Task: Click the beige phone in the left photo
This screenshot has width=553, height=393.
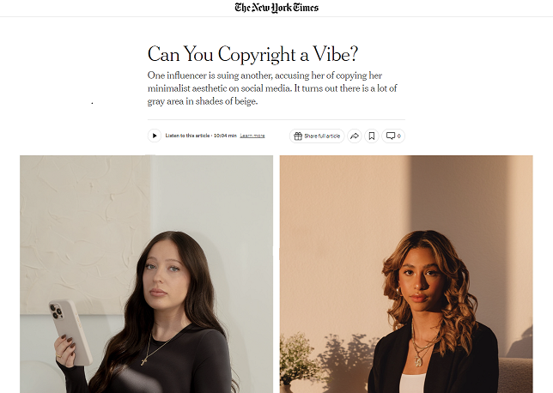Action: pyautogui.click(x=70, y=331)
